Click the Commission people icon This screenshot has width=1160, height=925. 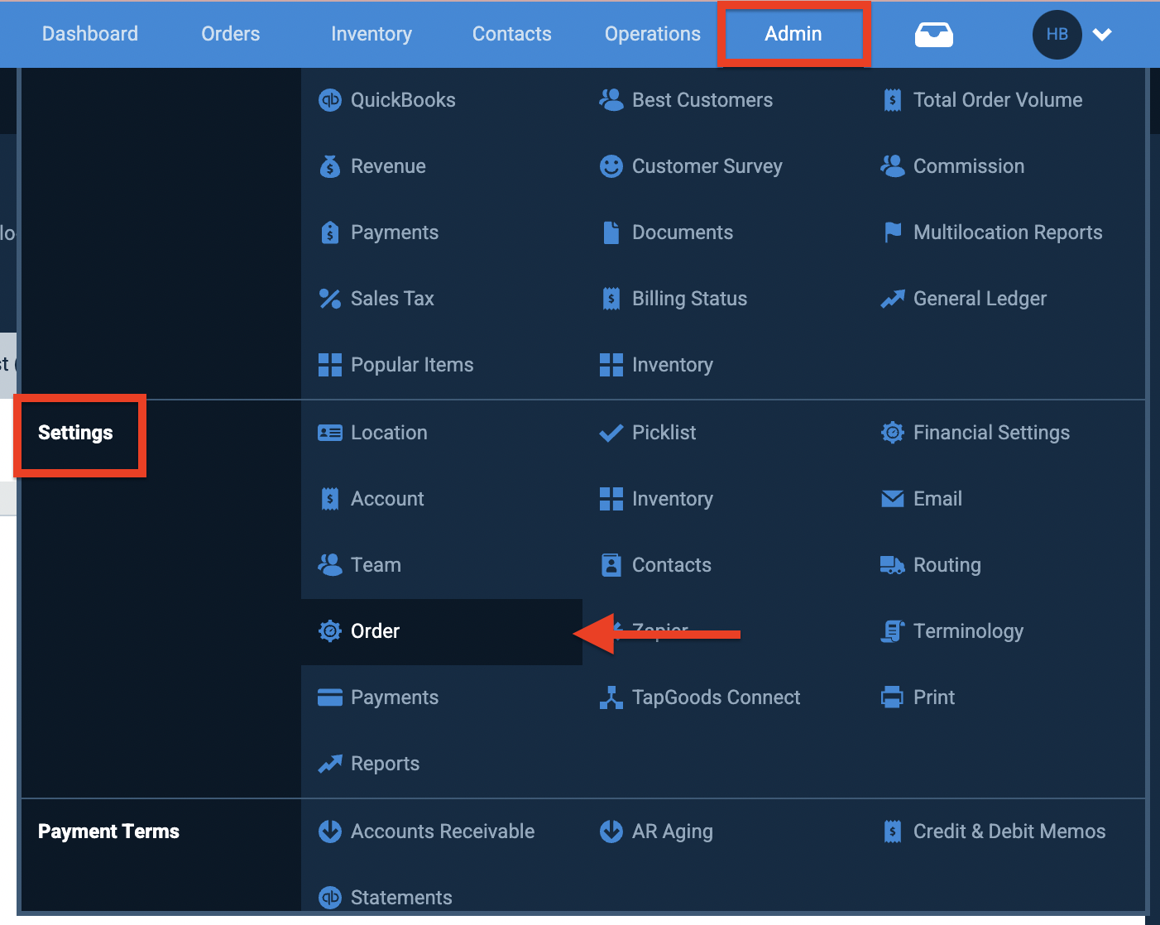pos(893,166)
